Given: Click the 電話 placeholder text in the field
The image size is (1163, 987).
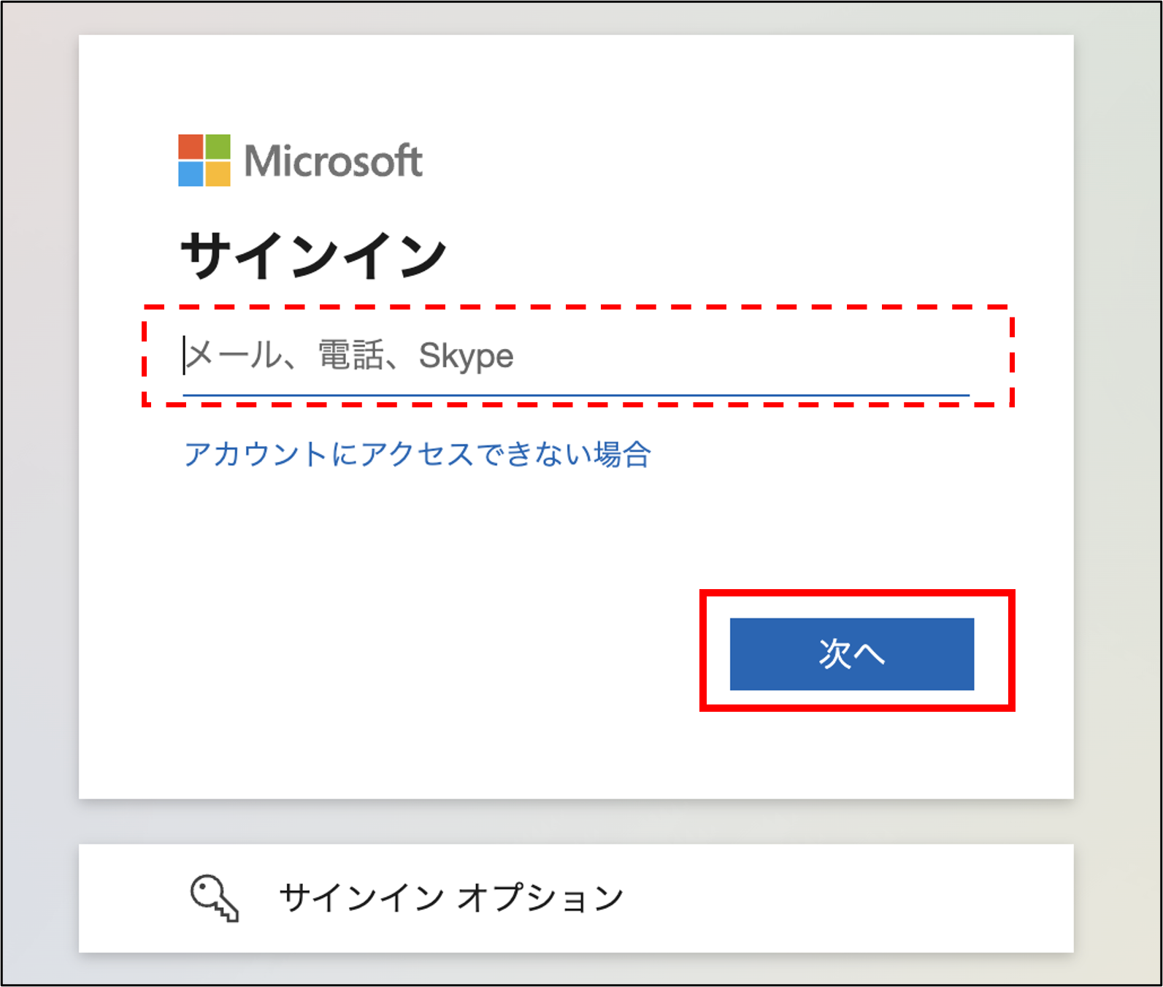Looking at the screenshot, I should point(350,356).
